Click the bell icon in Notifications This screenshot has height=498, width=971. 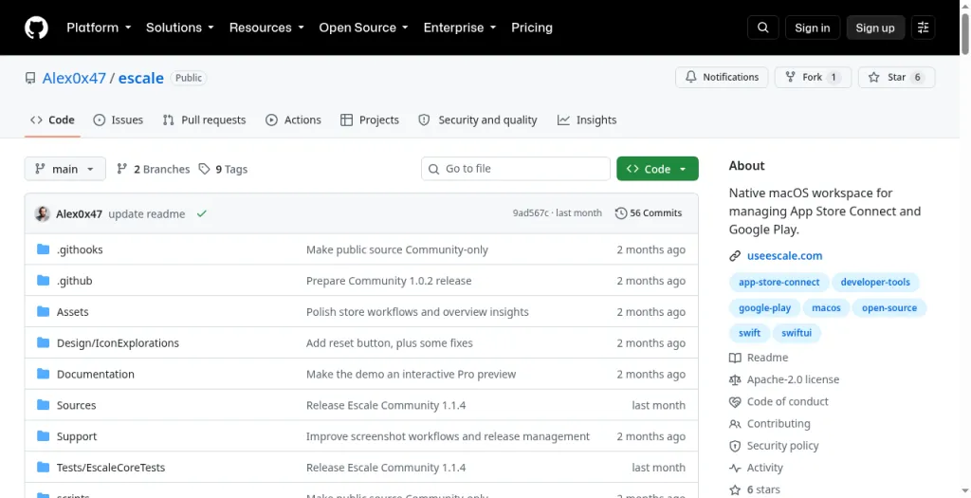point(690,78)
